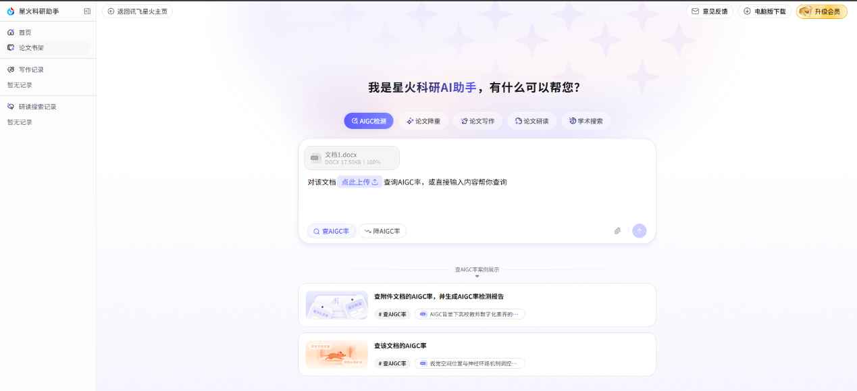Click the 暂无记录 text under 写作记录

(20, 85)
